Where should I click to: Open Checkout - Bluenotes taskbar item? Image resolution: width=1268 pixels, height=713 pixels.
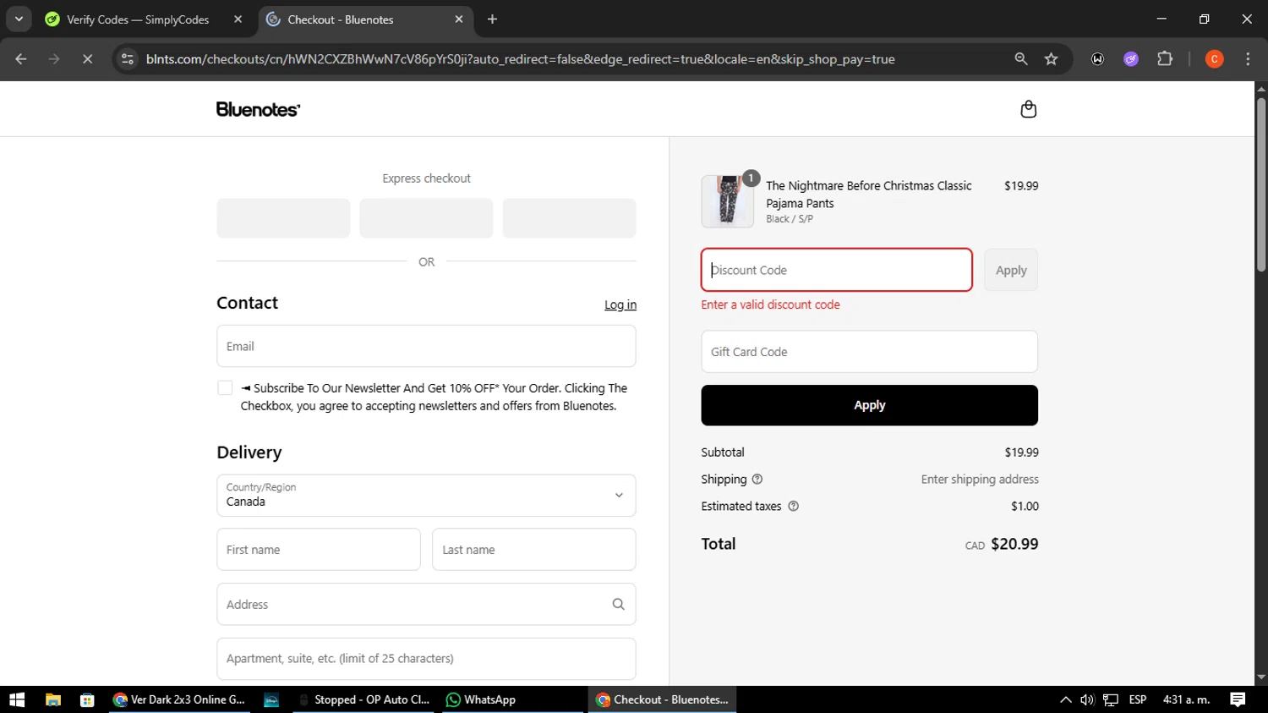coord(663,699)
